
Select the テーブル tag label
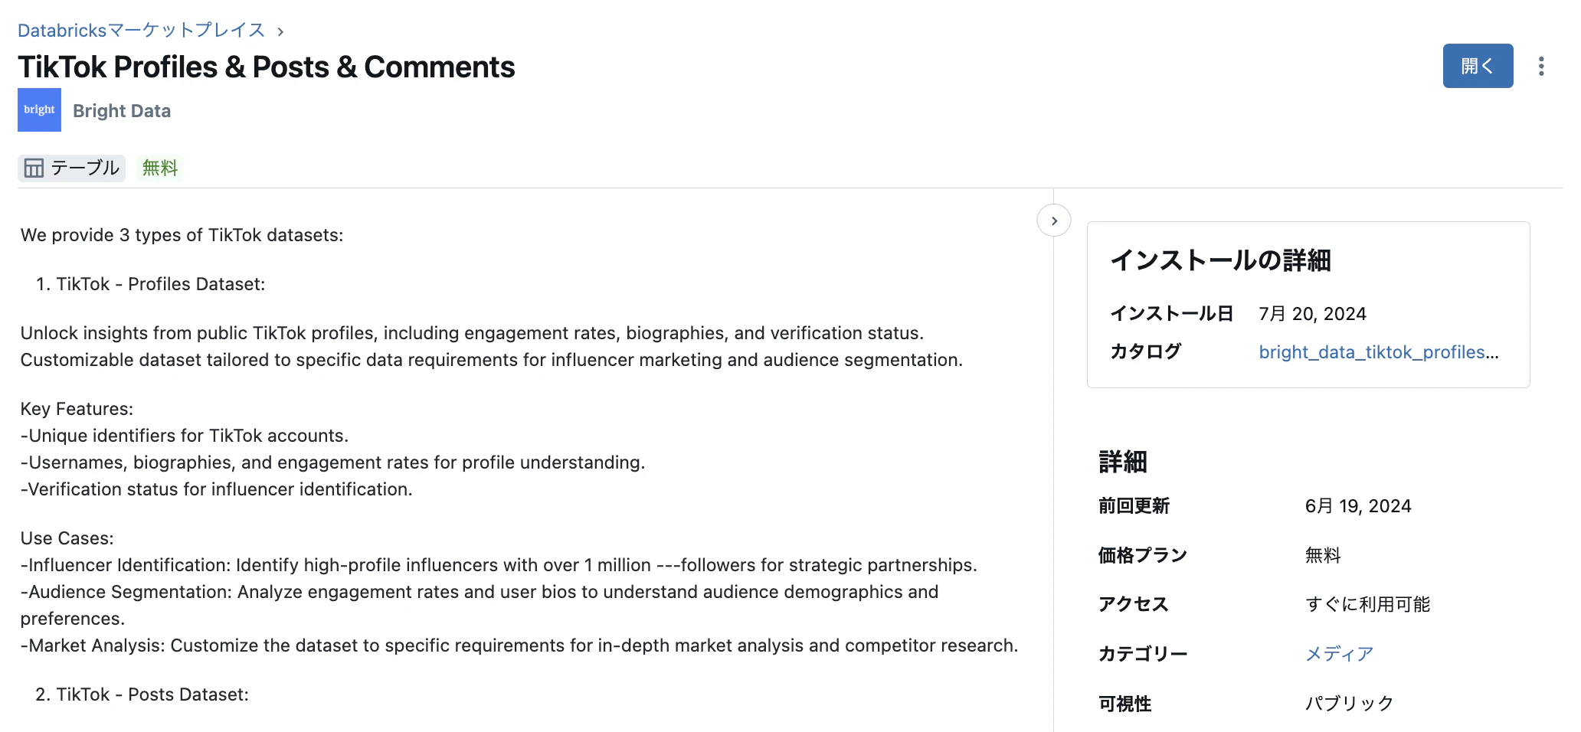click(85, 168)
